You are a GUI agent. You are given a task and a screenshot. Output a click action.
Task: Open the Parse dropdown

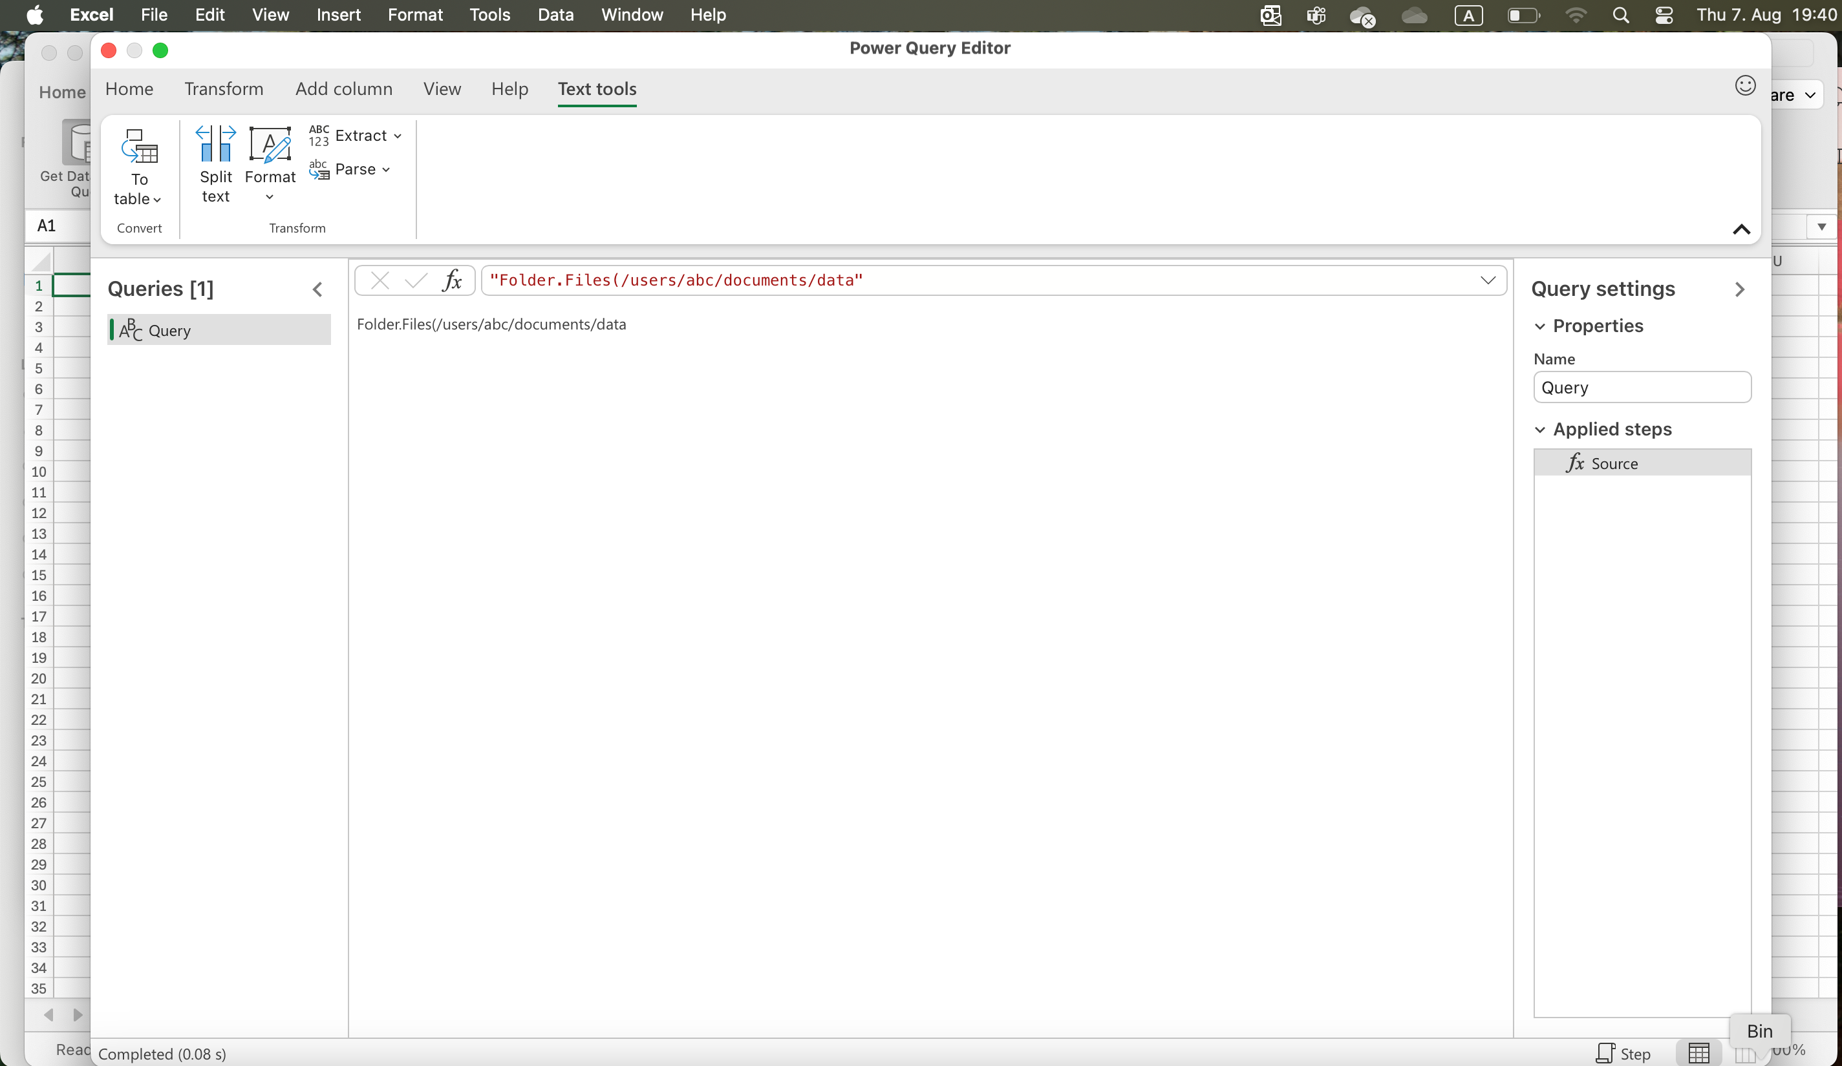click(x=349, y=169)
